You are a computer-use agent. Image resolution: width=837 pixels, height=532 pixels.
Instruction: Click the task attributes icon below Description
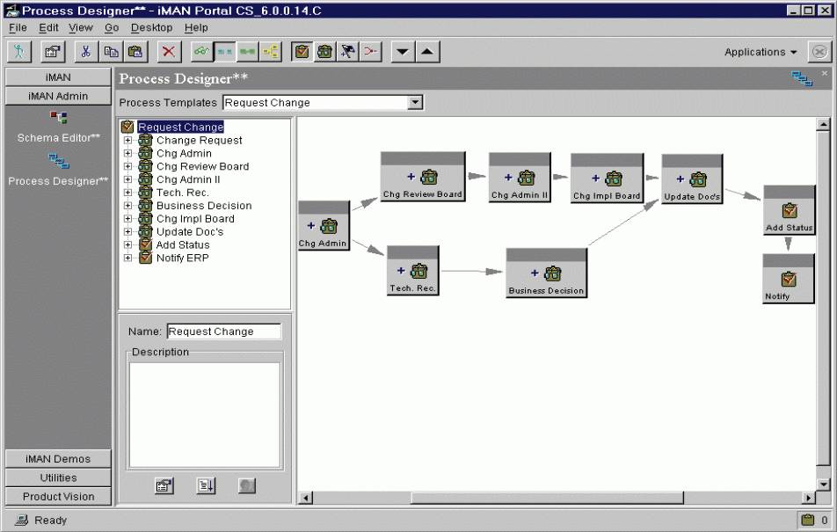click(x=164, y=485)
